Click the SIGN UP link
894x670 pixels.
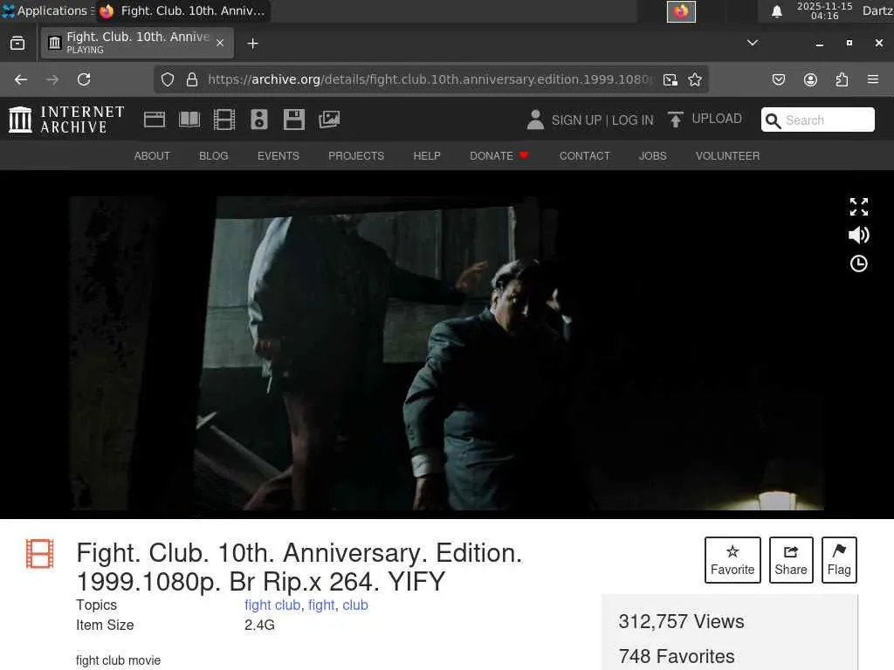tap(576, 120)
